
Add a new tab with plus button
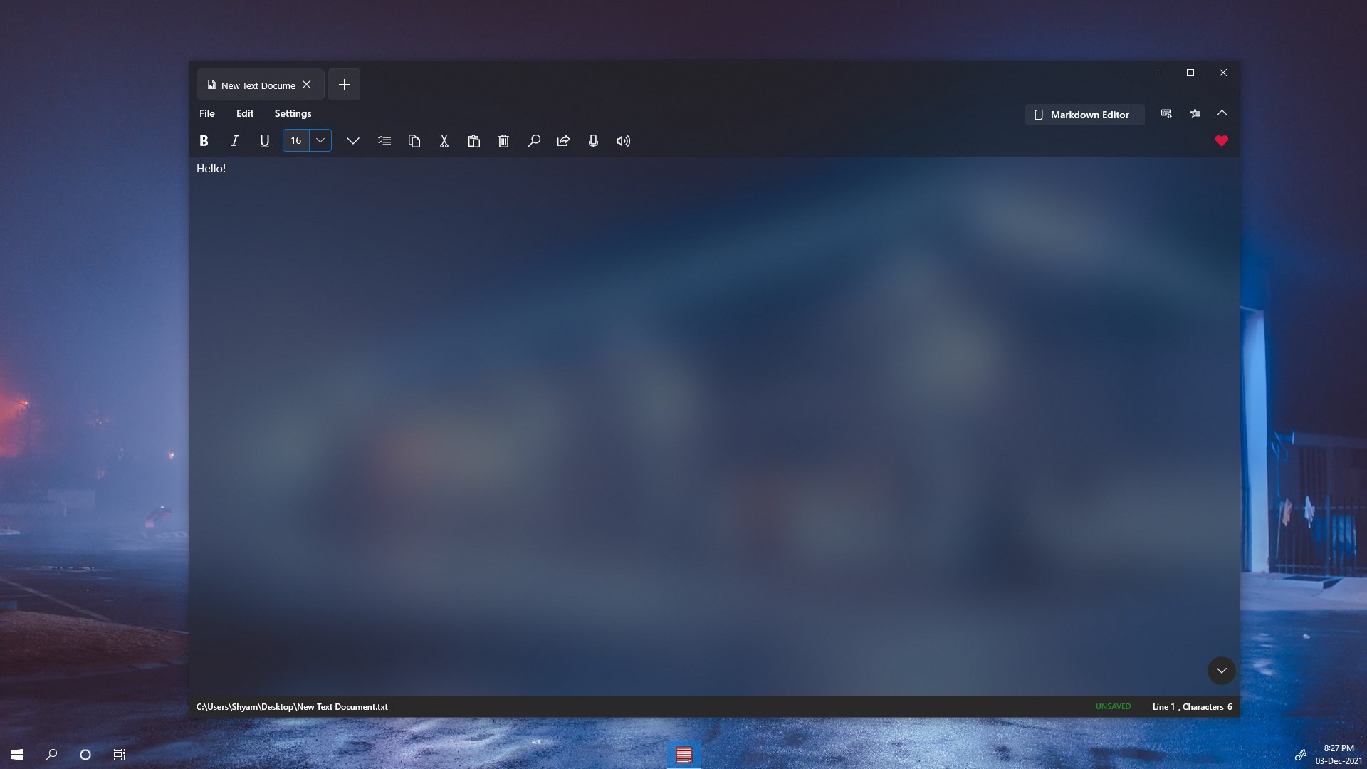point(344,85)
